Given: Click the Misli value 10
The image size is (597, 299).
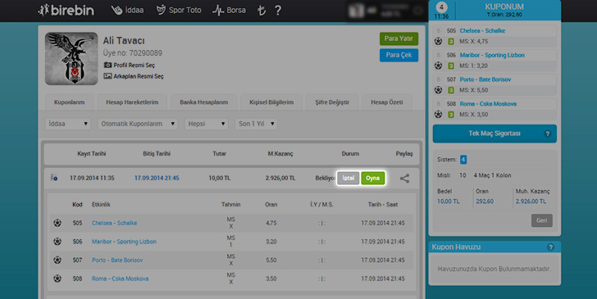Looking at the screenshot, I should click(463, 175).
